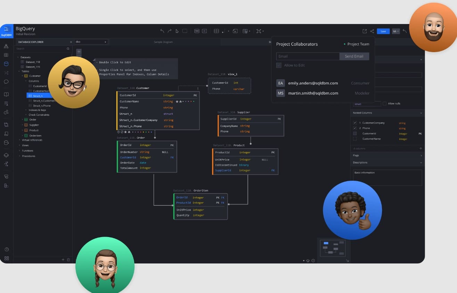Click the trash icon at explorer bottom
Screen dimensions: 457x293
pyautogui.click(x=68, y=260)
